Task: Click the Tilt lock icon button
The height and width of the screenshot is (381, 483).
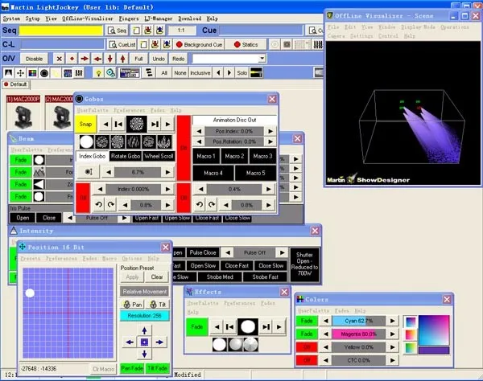Action: [158, 305]
